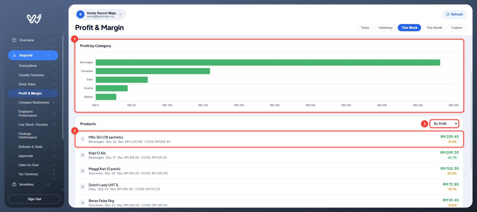Click rank badge 3 beside Maggi Kari
The height and width of the screenshot is (212, 477).
coord(82,171)
